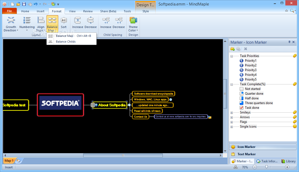Click the Balance Map split button
The image size is (299, 172).
pos(52,24)
